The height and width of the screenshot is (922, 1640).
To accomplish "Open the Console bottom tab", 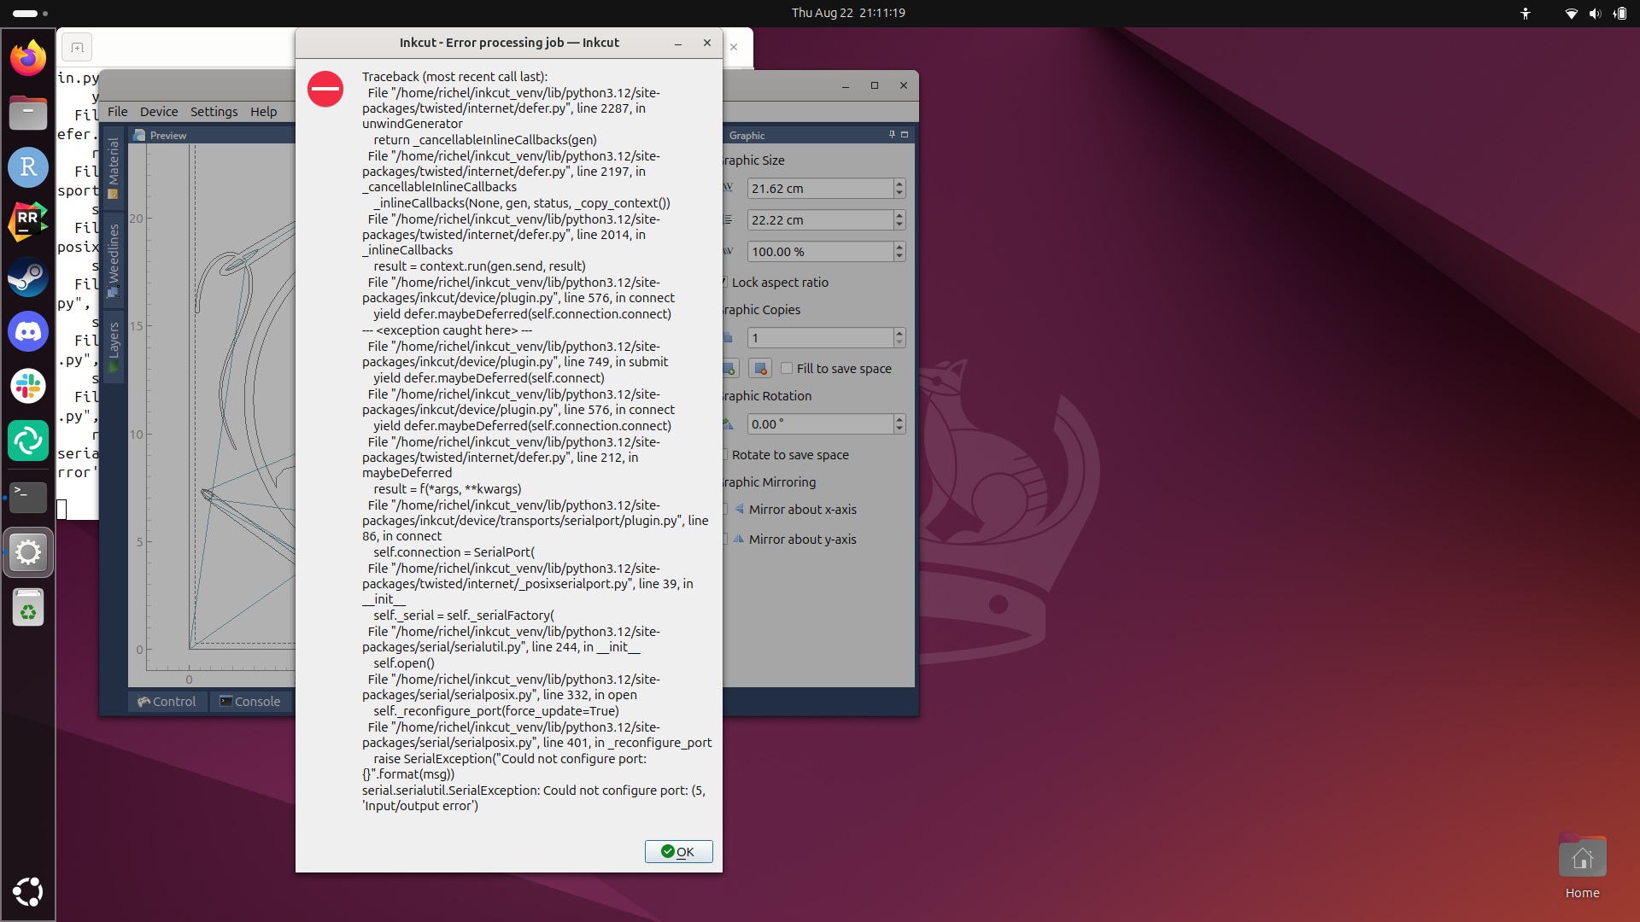I will point(250,701).
